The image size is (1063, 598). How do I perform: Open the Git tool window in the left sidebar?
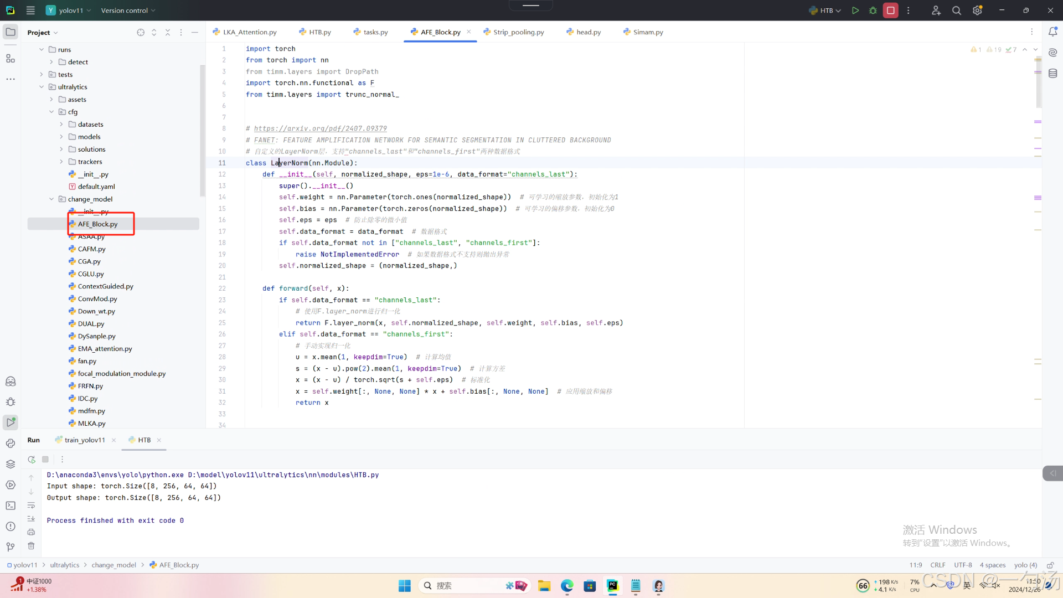[11, 547]
